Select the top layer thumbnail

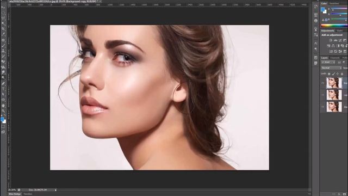point(334,83)
